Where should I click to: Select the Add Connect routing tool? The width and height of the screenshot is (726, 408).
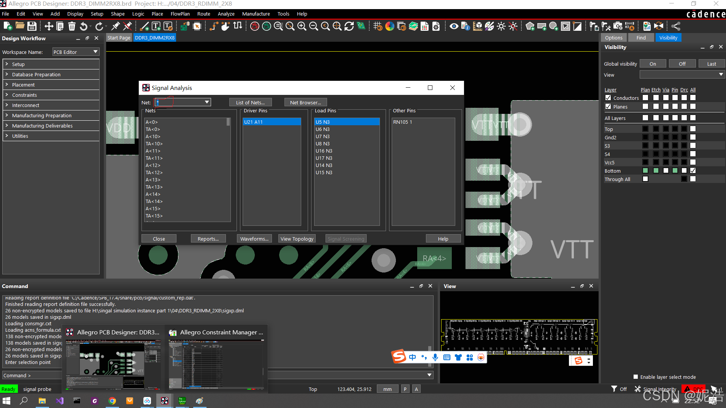coord(214,26)
